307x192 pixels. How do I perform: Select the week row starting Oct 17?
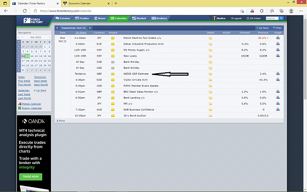[x=19, y=61]
